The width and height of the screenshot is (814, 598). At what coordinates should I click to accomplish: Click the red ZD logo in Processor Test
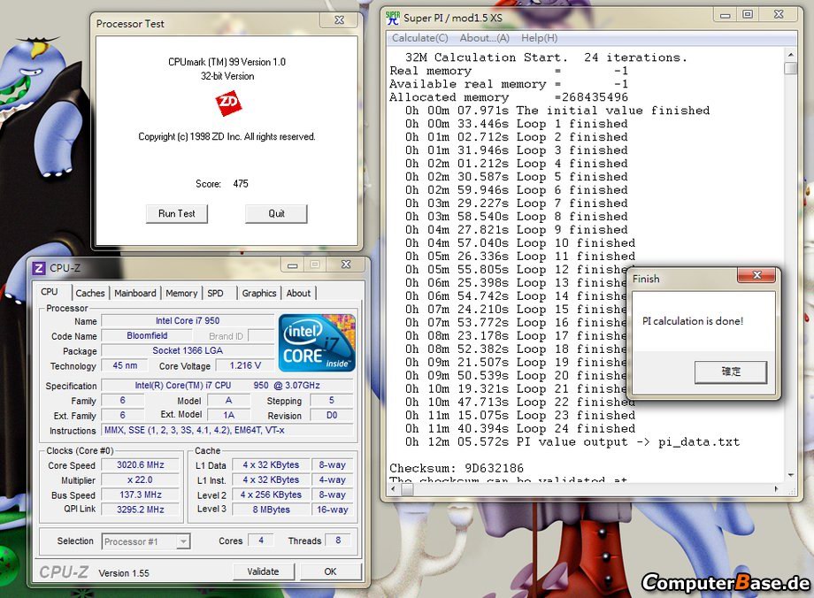tap(227, 104)
